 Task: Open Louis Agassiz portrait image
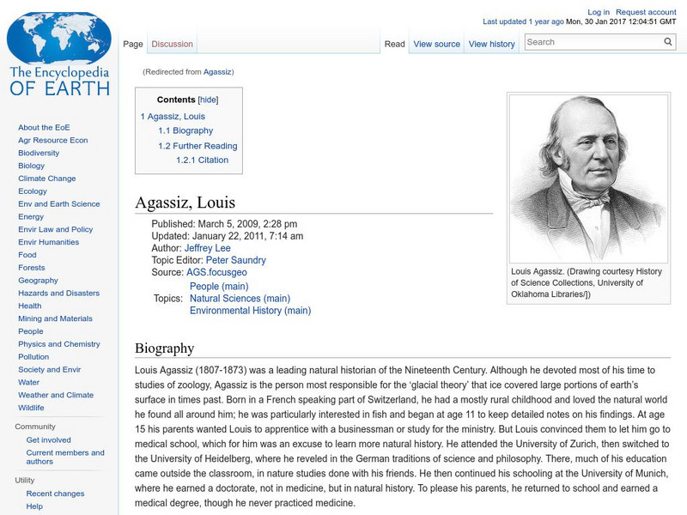[x=588, y=179]
